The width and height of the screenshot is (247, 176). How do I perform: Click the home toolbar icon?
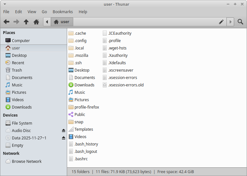(36, 22)
